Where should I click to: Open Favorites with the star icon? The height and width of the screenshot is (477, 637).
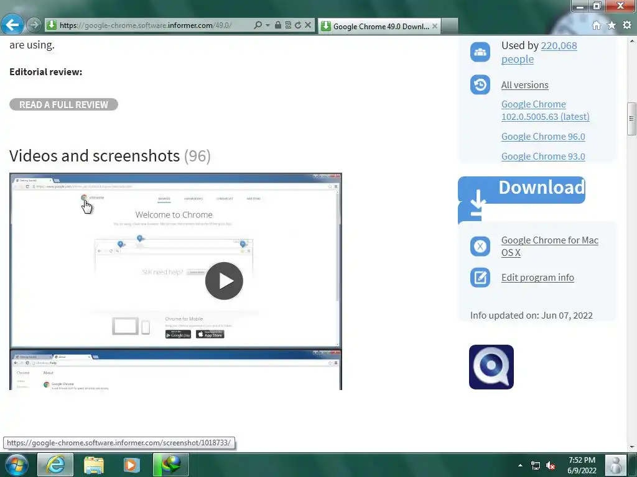pos(611,25)
